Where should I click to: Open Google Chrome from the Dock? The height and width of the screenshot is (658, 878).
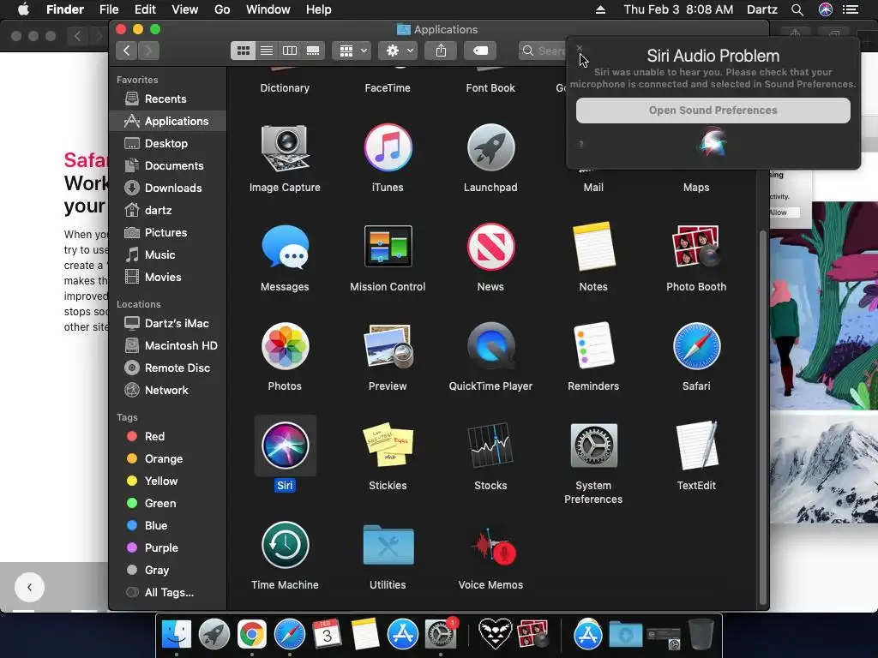click(252, 635)
